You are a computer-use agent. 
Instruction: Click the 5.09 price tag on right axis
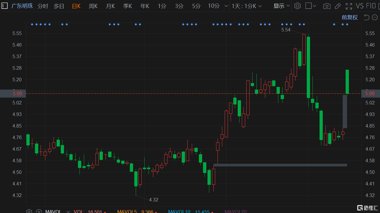tap(371, 93)
